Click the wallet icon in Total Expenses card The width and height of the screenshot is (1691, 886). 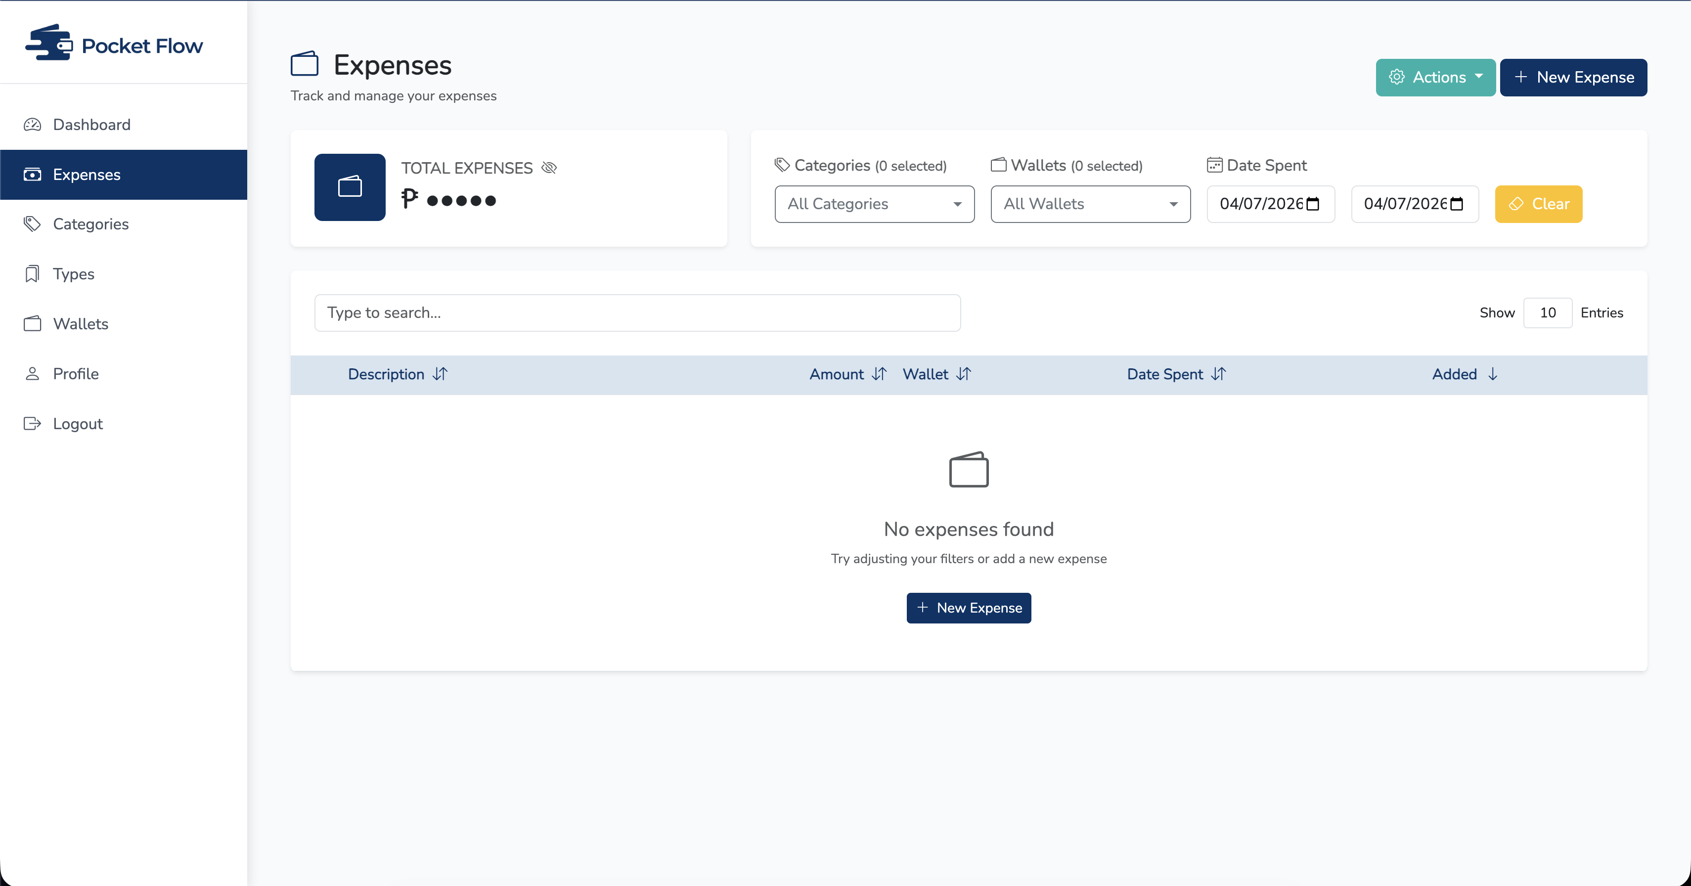coord(349,187)
